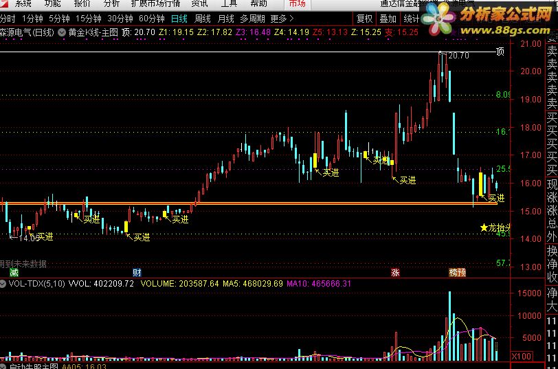Screen dimensions: 558x369
Task: Open the 多周期 multi-period view
Action: pos(252,19)
